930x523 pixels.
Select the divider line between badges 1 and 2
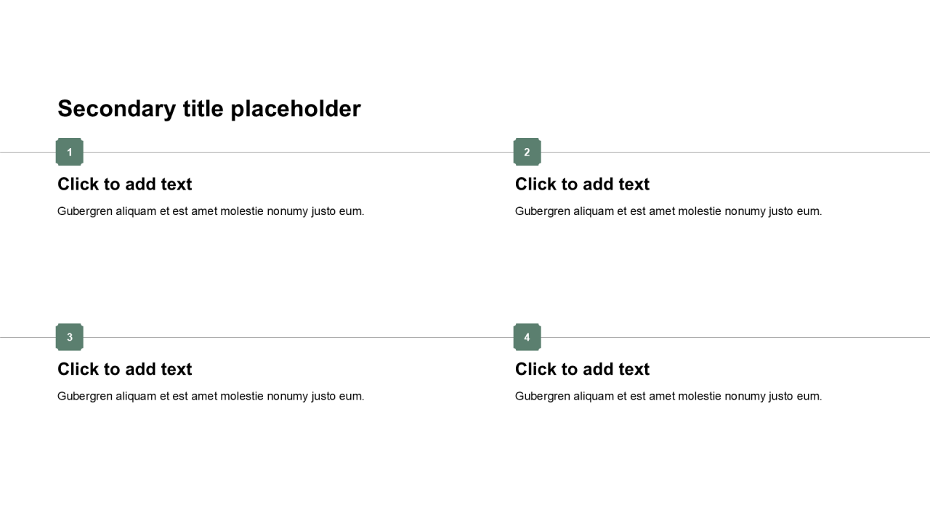click(x=298, y=153)
